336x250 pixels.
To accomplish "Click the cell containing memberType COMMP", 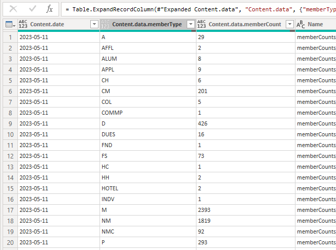I will tap(148, 113).
